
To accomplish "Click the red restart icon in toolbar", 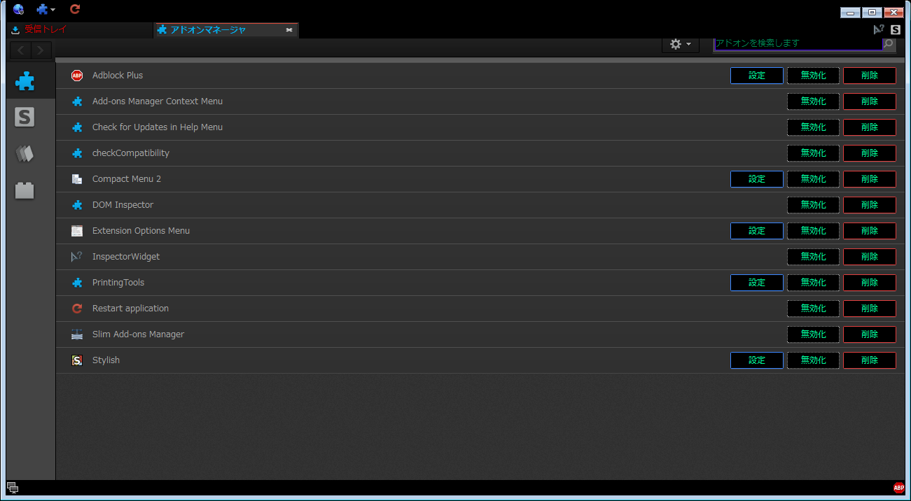I will click(x=75, y=9).
